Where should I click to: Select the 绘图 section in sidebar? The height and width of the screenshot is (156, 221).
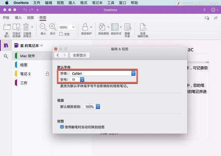(x=32, y=65)
